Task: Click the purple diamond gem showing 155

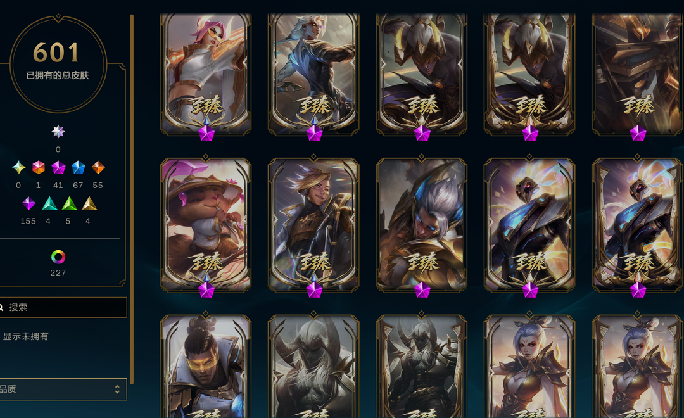Action: coord(28,203)
